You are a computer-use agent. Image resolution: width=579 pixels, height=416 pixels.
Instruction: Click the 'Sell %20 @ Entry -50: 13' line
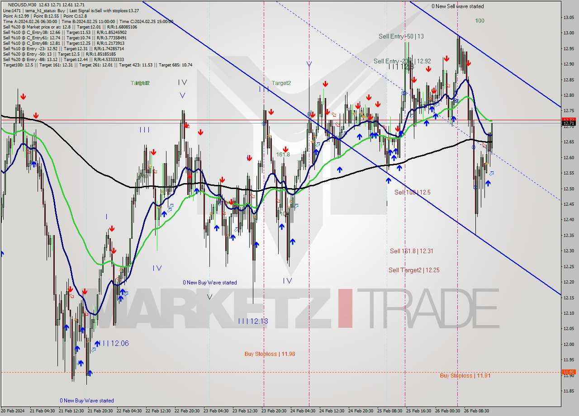pyautogui.click(x=59, y=54)
